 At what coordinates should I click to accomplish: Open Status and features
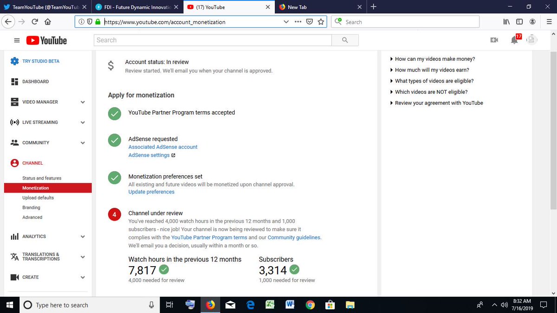[x=42, y=178]
